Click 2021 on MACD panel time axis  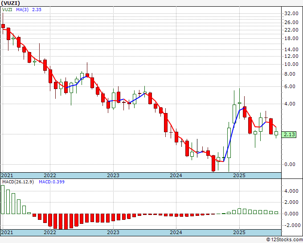point(7,232)
